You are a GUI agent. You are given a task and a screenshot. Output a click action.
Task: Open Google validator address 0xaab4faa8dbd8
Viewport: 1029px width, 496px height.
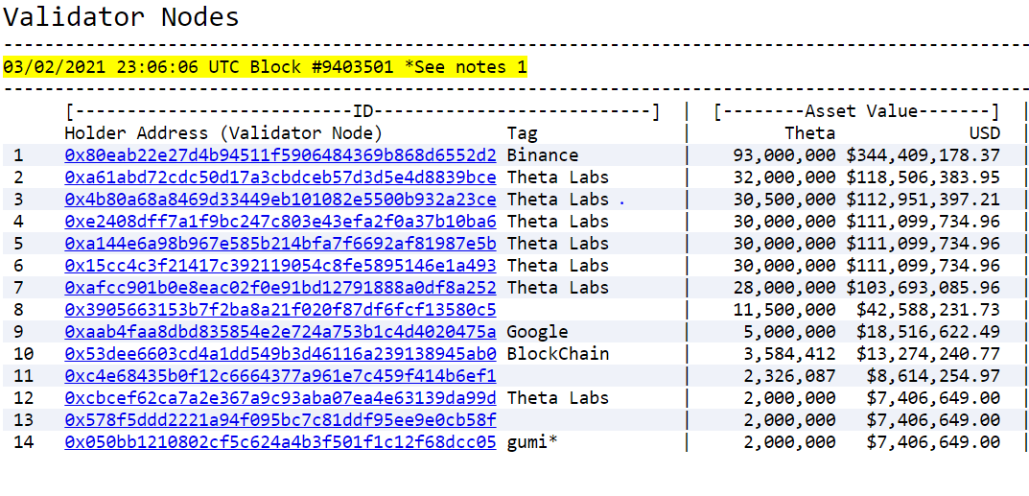tap(280, 332)
